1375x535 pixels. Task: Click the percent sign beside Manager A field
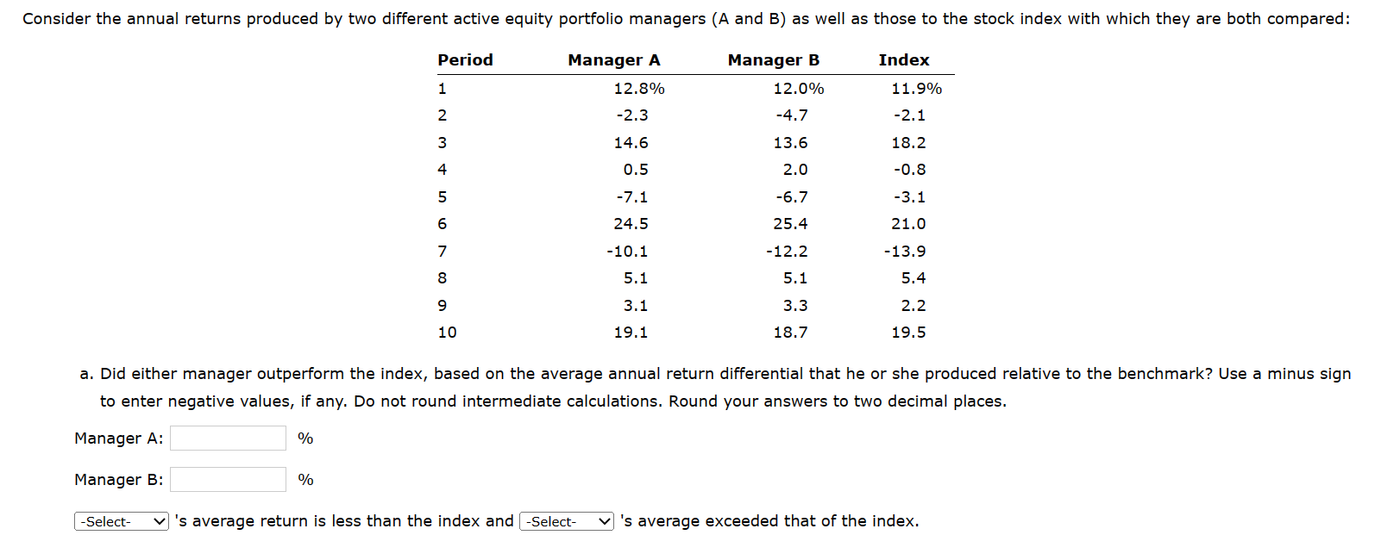pos(305,438)
